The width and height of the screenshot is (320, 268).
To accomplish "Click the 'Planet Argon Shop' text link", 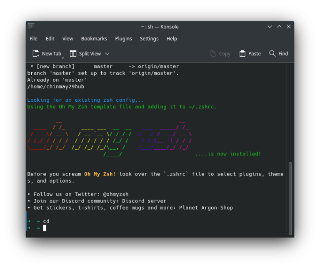I will pyautogui.click(x=206, y=208).
